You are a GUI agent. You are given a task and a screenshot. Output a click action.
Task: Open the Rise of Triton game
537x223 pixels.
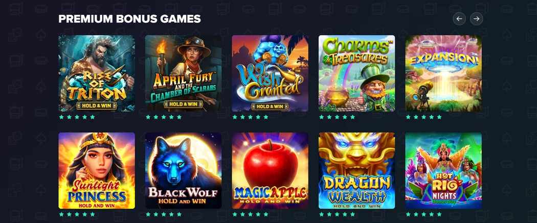click(x=97, y=73)
